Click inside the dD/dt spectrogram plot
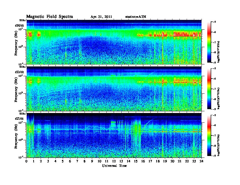 click(114, 89)
